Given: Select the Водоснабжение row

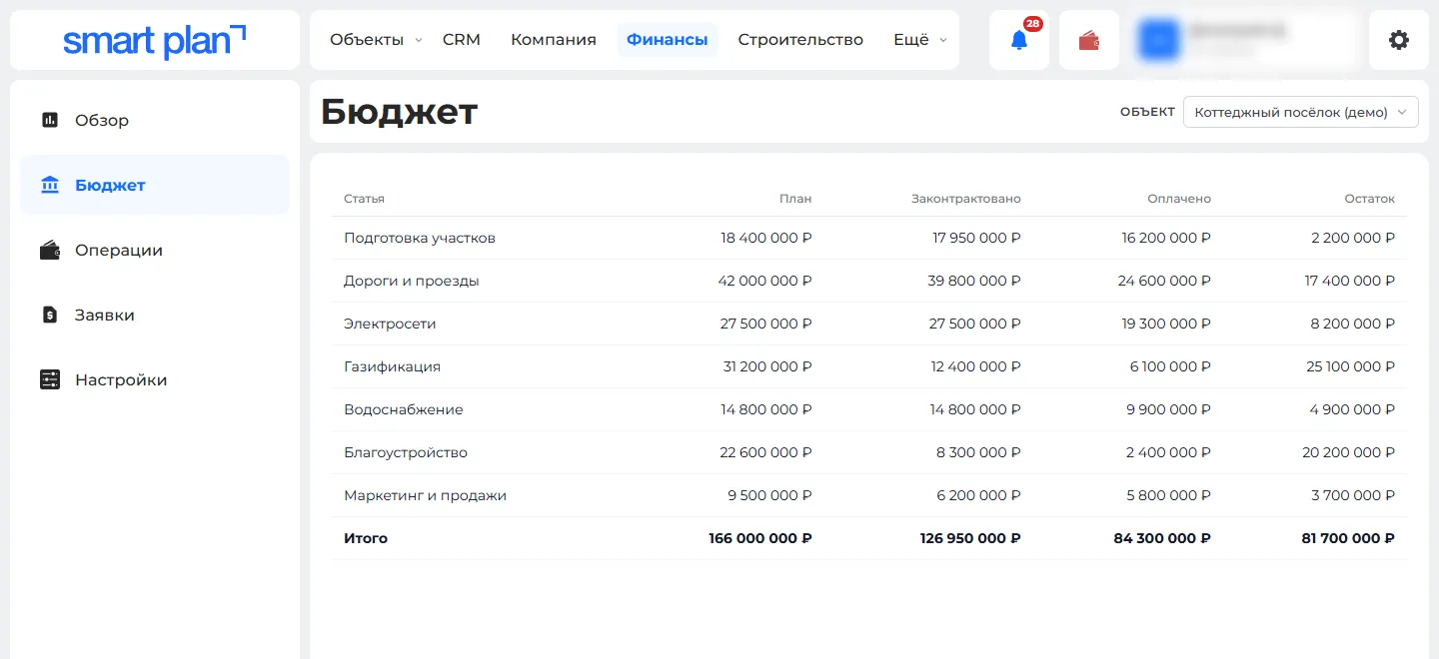Looking at the screenshot, I should [x=869, y=409].
